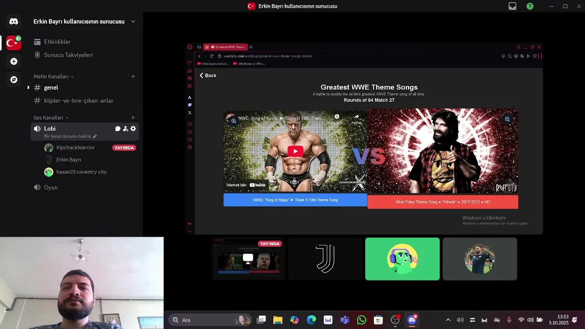Open the Discover servers compass icon
This screenshot has width=585, height=329.
[14, 80]
